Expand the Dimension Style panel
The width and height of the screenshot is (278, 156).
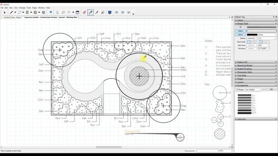256,72
